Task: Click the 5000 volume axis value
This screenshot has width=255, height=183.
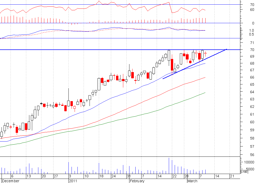Action: tap(250, 169)
